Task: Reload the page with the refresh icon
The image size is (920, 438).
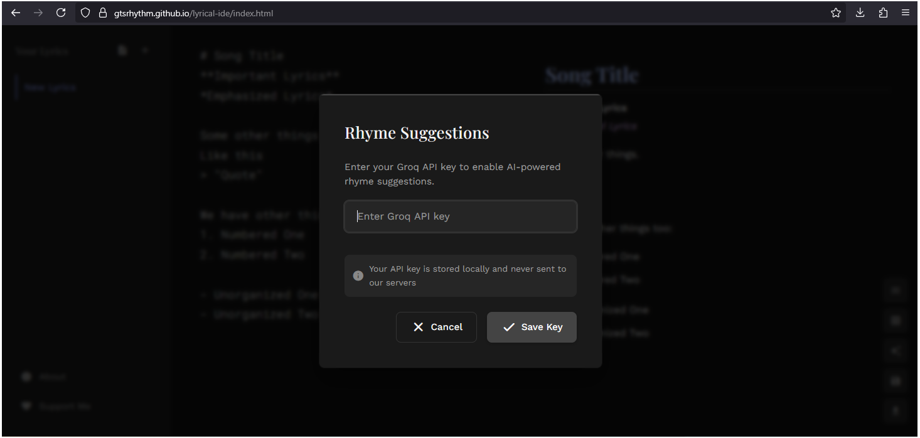Action: point(61,13)
